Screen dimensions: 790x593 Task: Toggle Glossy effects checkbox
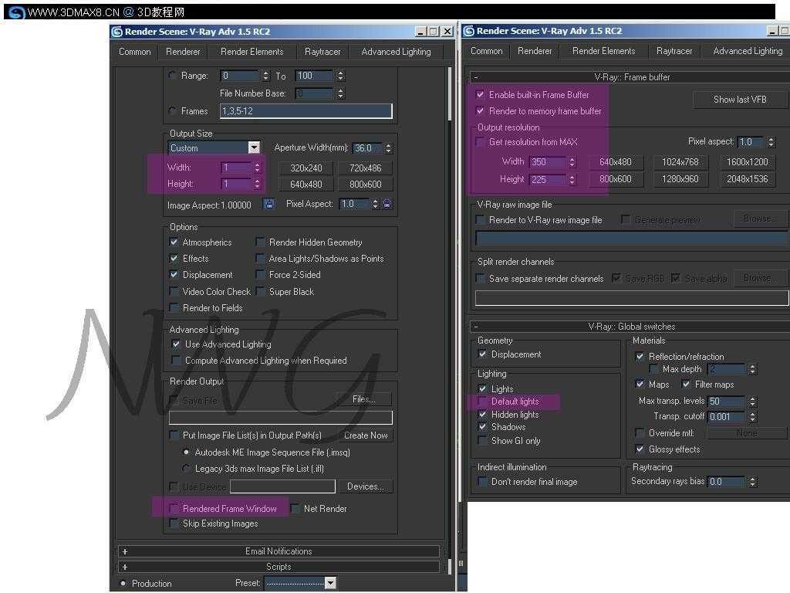(640, 449)
